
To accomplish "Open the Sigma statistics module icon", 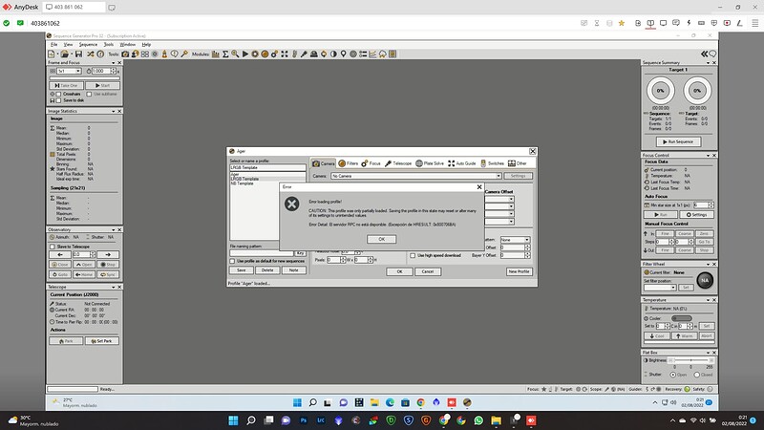I will 225,54.
